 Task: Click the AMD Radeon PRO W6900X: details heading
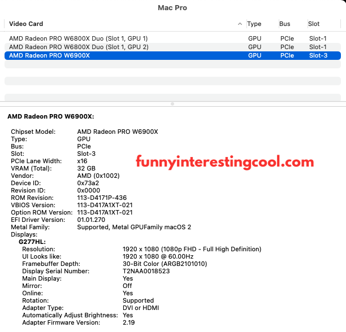(x=51, y=116)
